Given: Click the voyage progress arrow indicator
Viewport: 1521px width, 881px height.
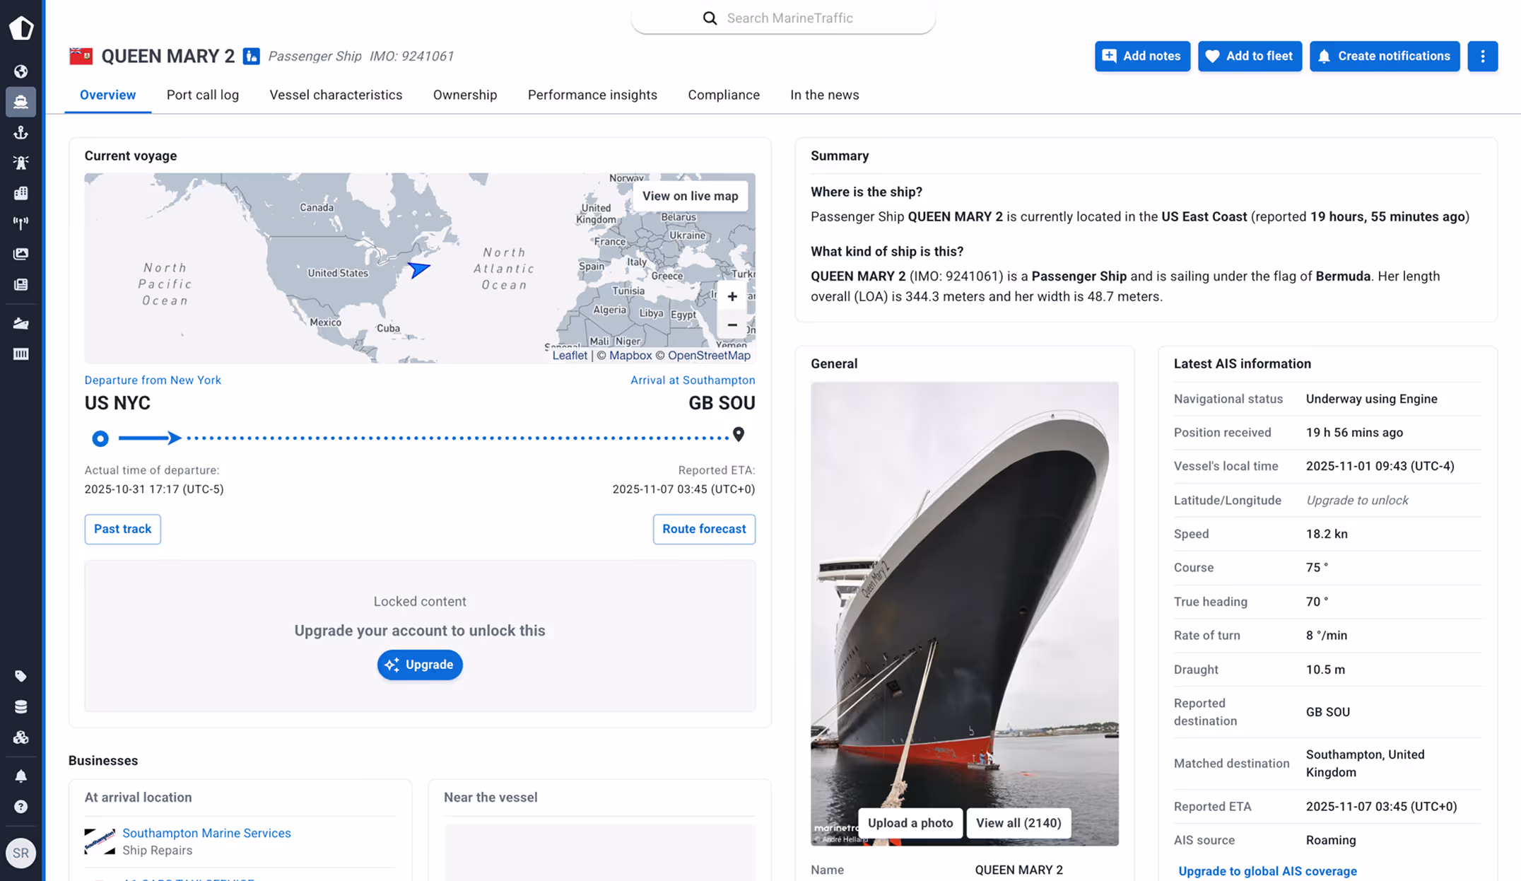Looking at the screenshot, I should pyautogui.click(x=173, y=438).
